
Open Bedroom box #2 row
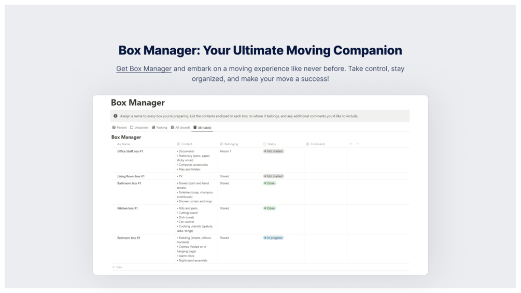(129, 238)
